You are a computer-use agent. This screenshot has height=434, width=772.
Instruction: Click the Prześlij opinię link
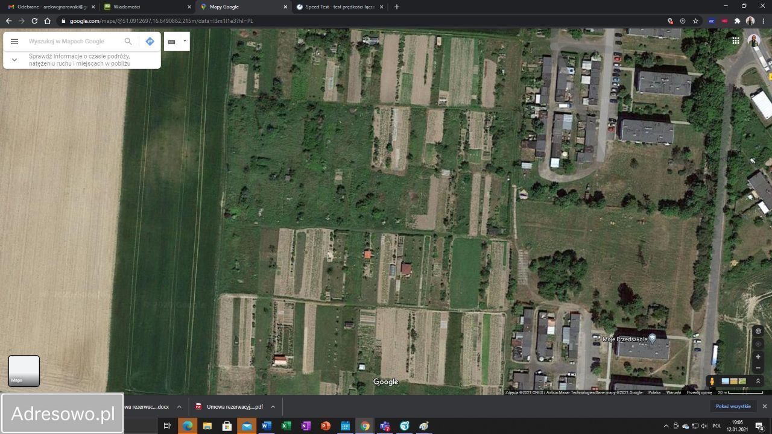[699, 392]
